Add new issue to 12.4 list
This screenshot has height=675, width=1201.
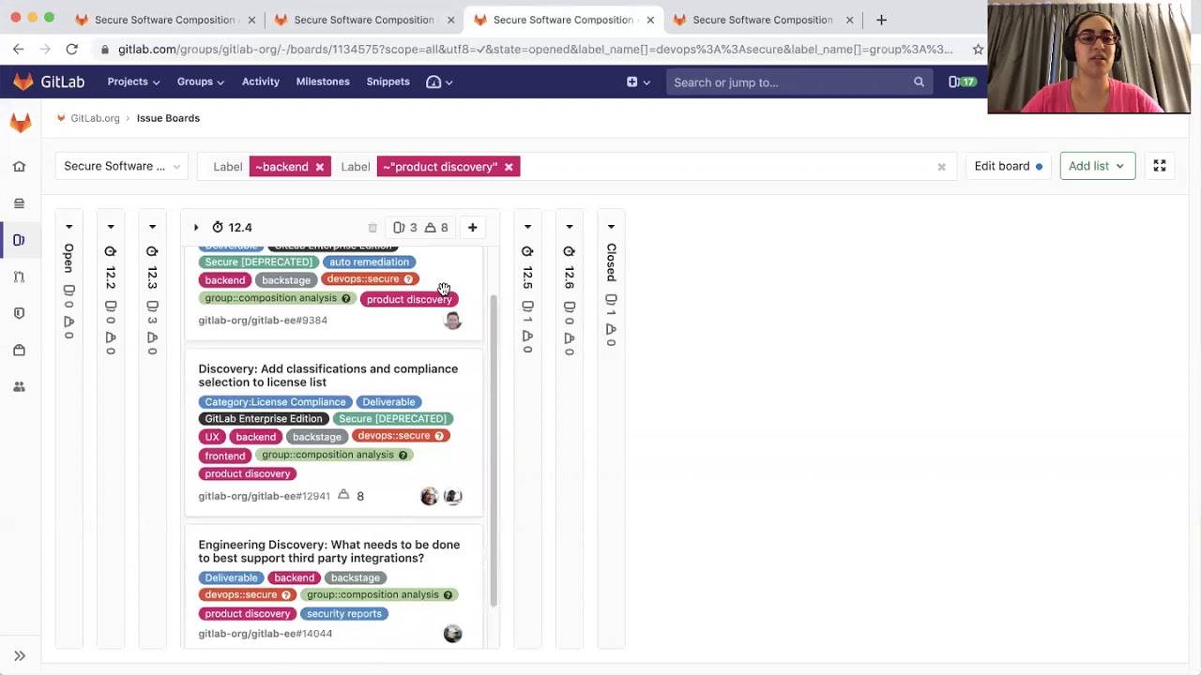tap(473, 227)
